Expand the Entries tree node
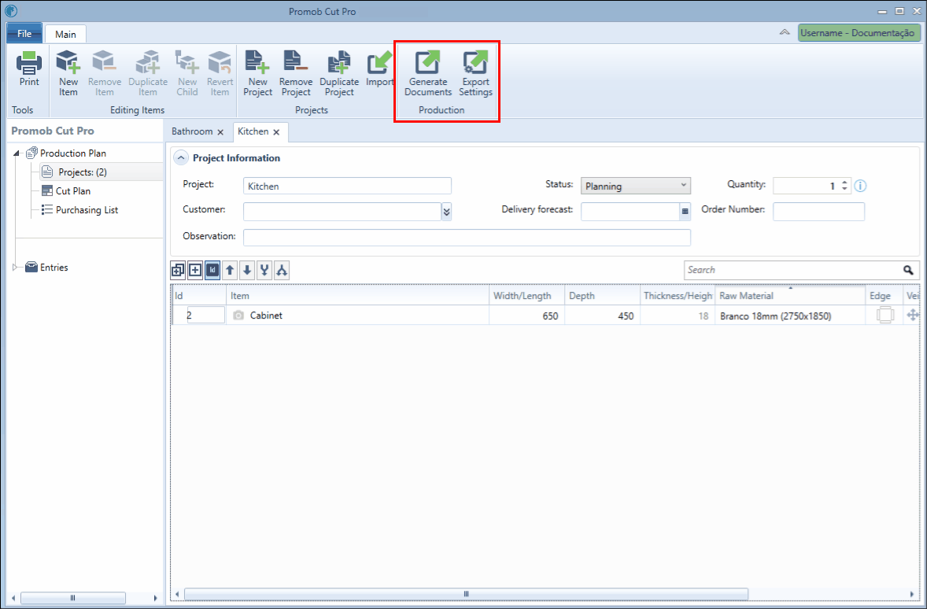Screen dimensions: 927x609 click(x=16, y=268)
